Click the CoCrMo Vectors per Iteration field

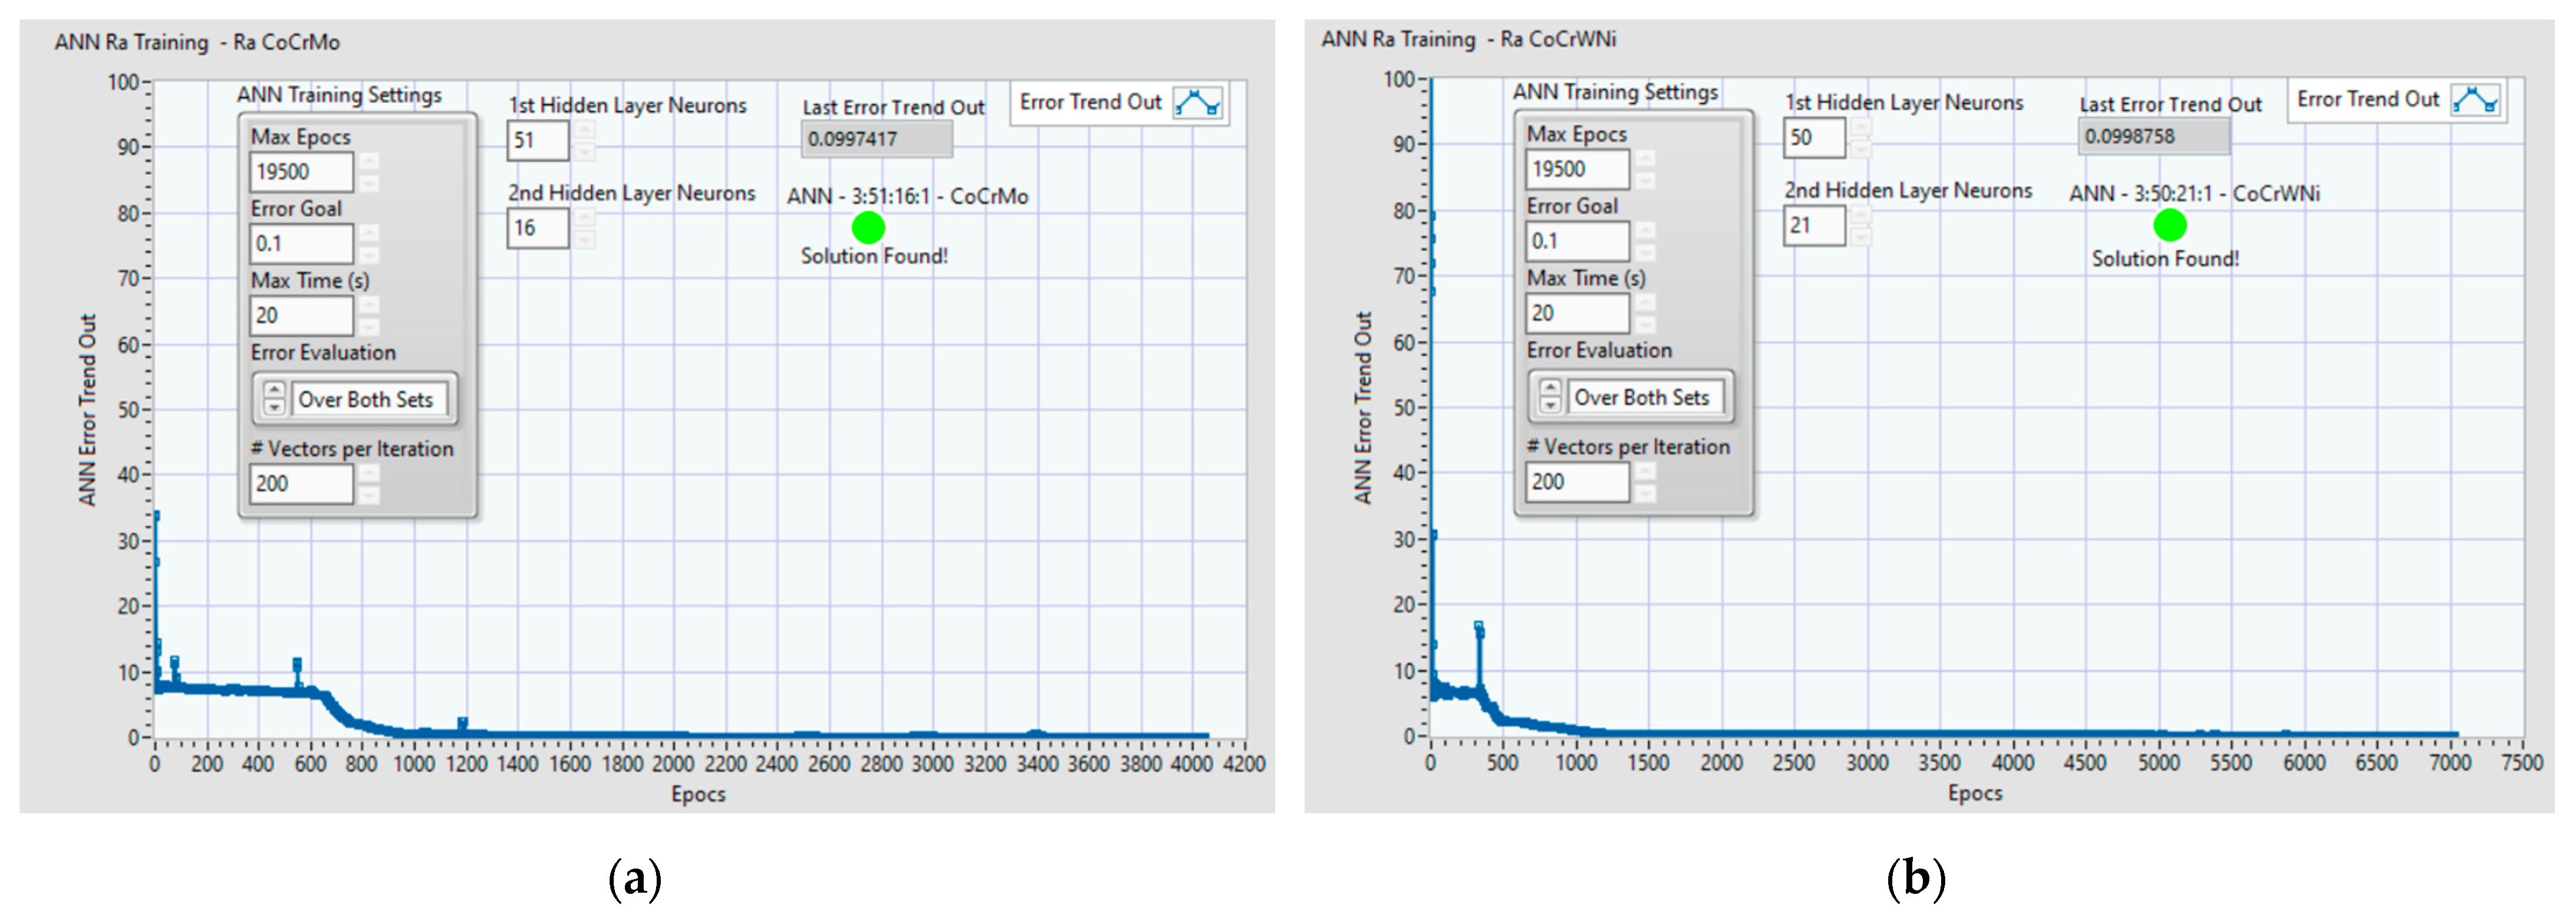(x=301, y=484)
